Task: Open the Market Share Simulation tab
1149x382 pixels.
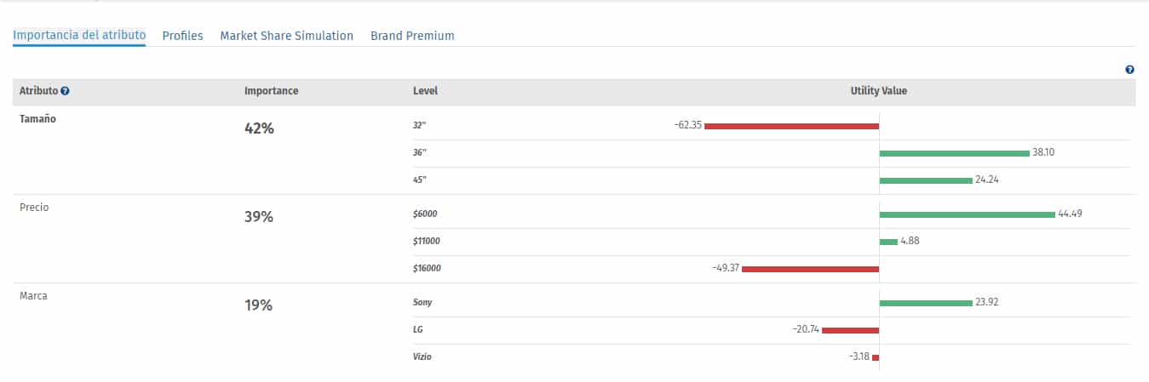Action: pyautogui.click(x=286, y=36)
